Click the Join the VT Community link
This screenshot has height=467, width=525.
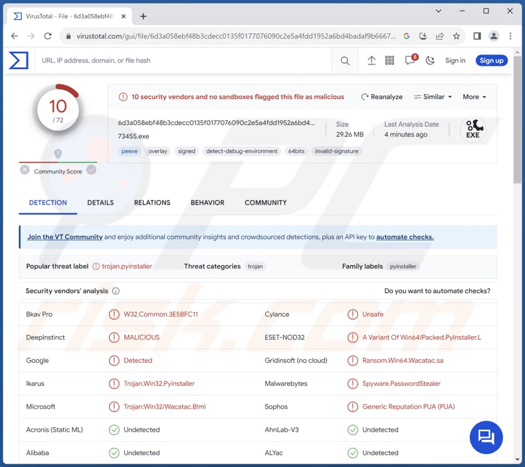pyautogui.click(x=65, y=237)
